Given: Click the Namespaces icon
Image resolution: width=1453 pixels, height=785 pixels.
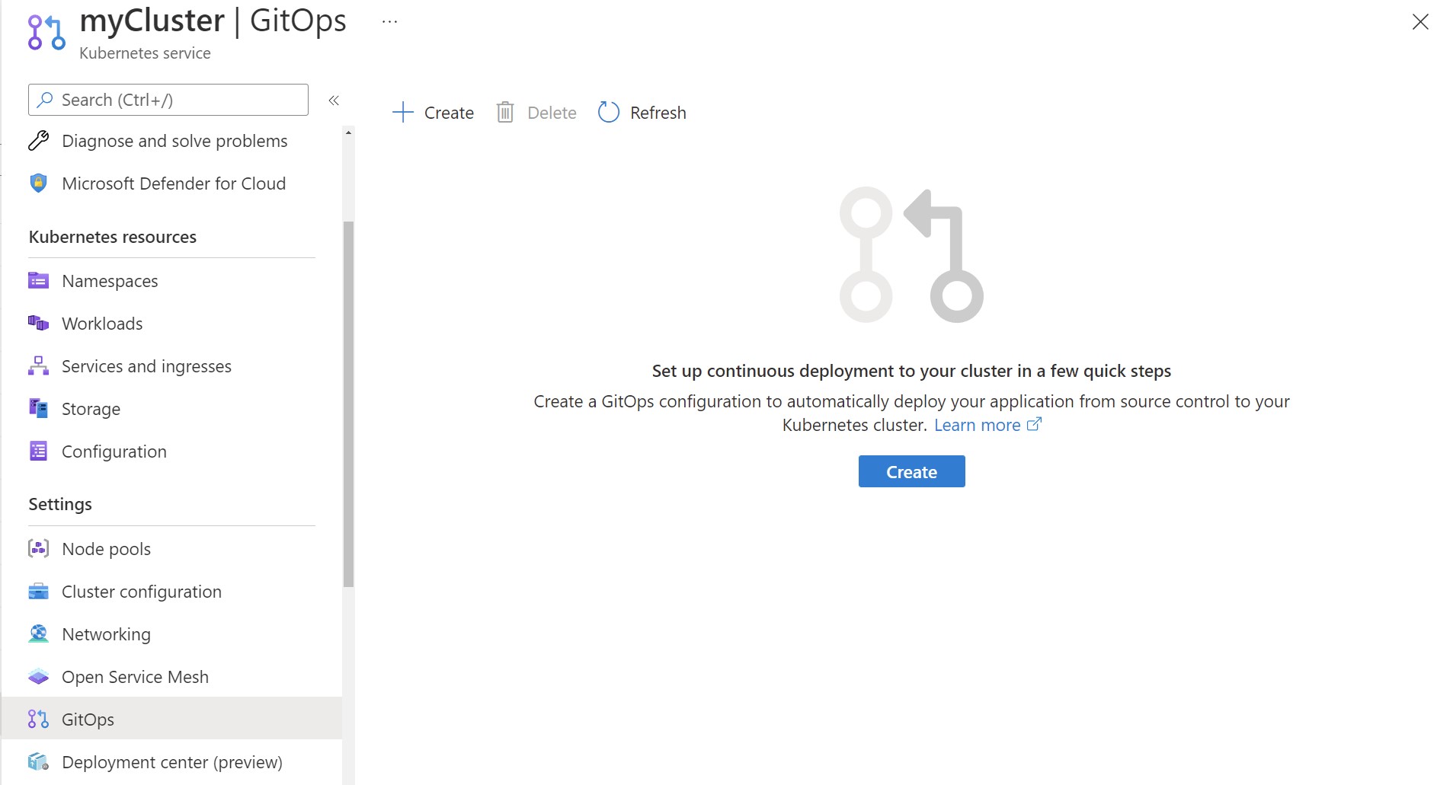Looking at the screenshot, I should pos(38,281).
